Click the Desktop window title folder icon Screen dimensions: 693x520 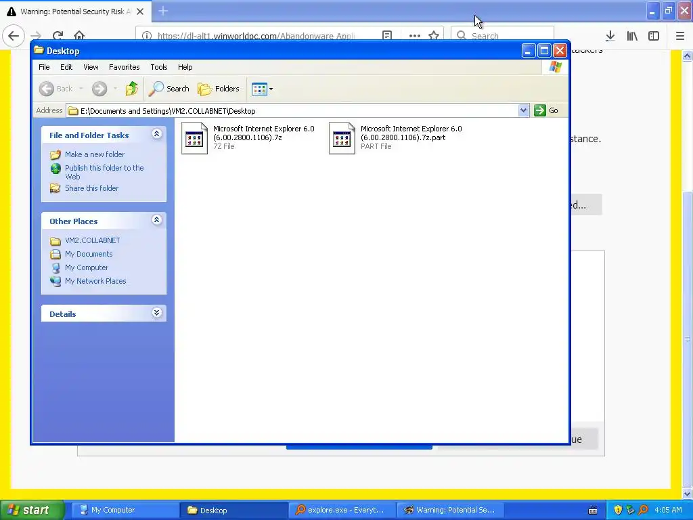point(39,50)
